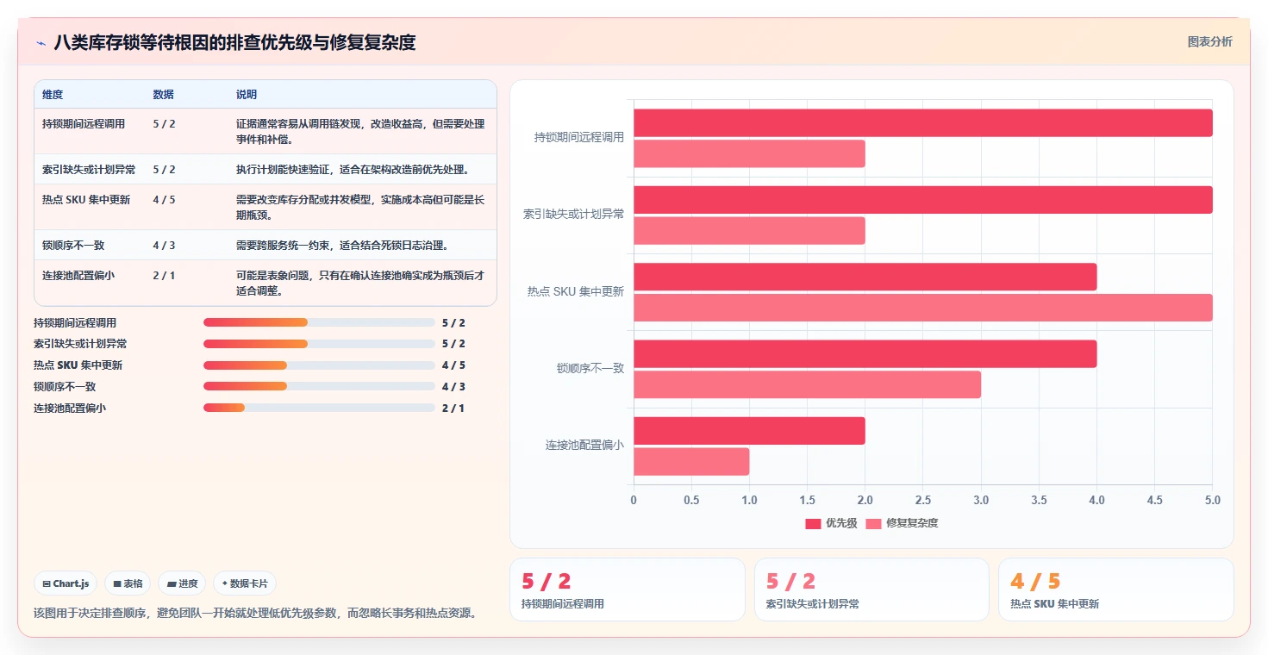The height and width of the screenshot is (655, 1268).
Task: Click the 优先级 bar for 热点 SKU 集中更新
Action: coord(865,277)
